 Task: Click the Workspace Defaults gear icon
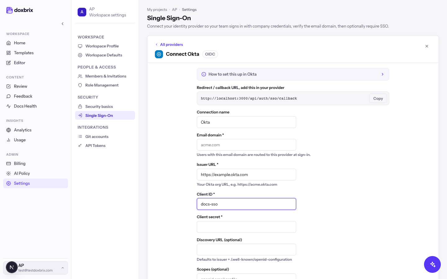click(x=80, y=55)
